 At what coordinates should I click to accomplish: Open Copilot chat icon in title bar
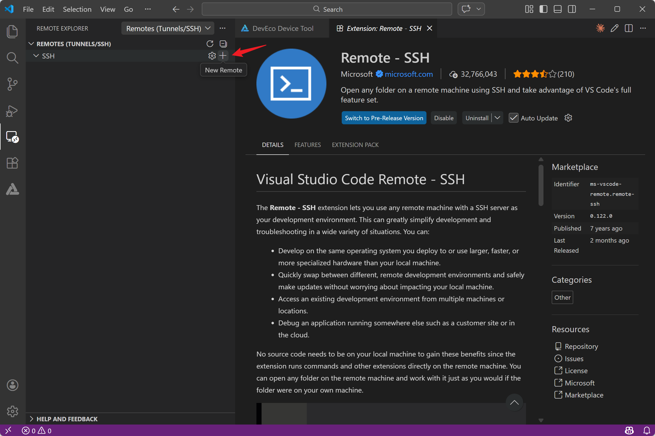466,9
